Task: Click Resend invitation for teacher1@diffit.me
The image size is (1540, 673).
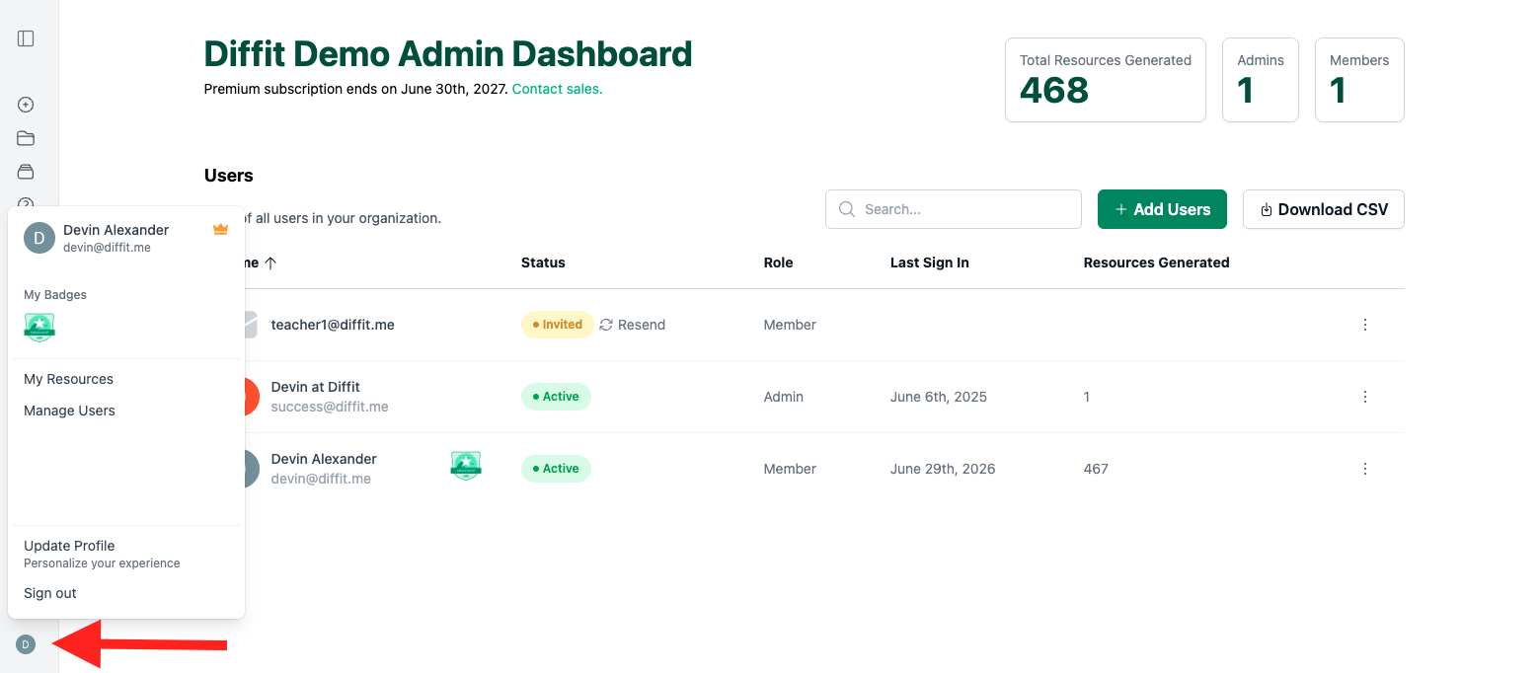Action: (632, 325)
